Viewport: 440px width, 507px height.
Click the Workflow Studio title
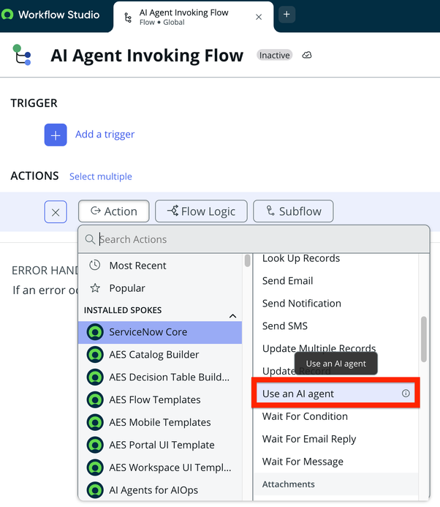(58, 15)
